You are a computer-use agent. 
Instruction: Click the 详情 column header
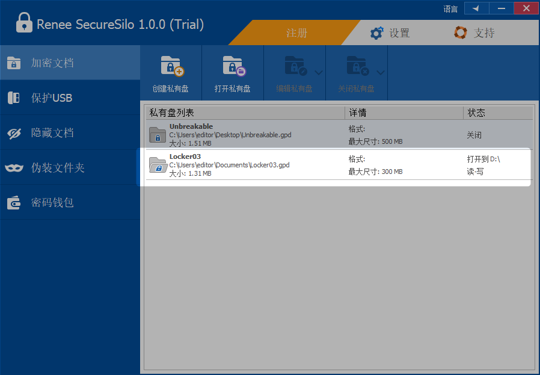[404, 113]
